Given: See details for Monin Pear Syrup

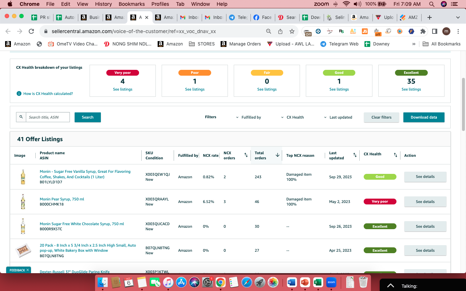Looking at the screenshot, I should (x=425, y=202).
